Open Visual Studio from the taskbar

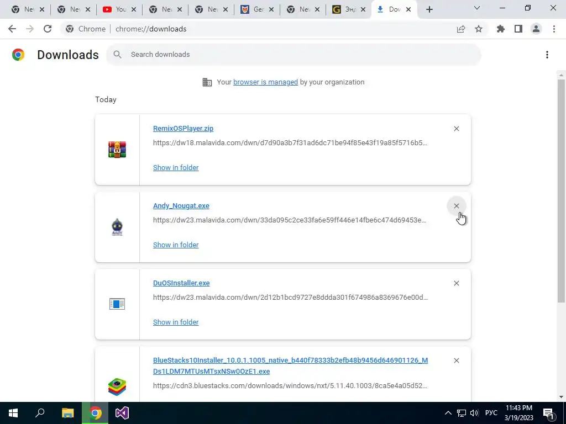point(122,413)
